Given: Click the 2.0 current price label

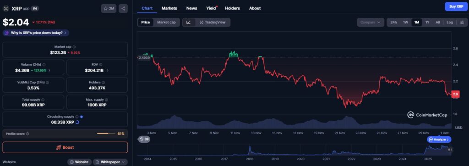Looking at the screenshot, I should pyautogui.click(x=456, y=94).
